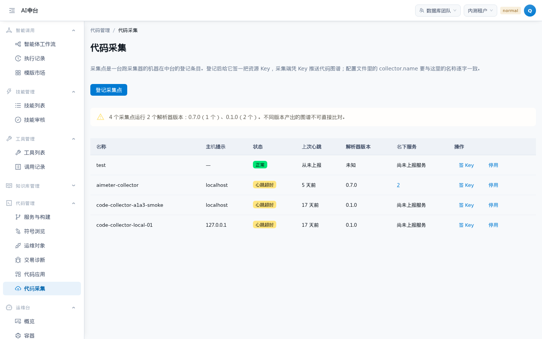This screenshot has height=339, width=542.
Task: Collapse the 智能调用 group chevron
Action: (74, 31)
